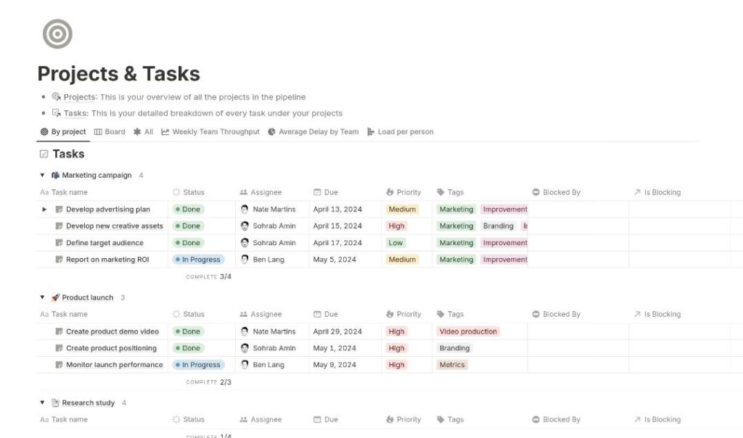743x438 pixels.
Task: Open the Projects link in the description
Action: point(79,97)
